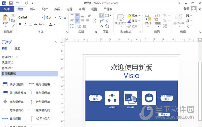The width and height of the screenshot is (202, 127).
Task: Insert bulleted list in paragraph group
Action: point(72,26)
